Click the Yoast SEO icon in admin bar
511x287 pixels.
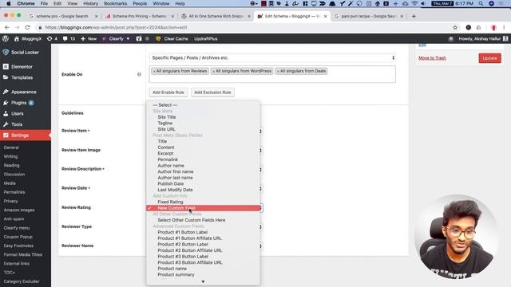tap(139, 39)
